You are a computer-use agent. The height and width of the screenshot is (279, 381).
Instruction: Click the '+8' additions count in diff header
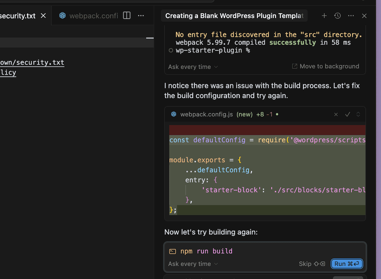pyautogui.click(x=260, y=114)
